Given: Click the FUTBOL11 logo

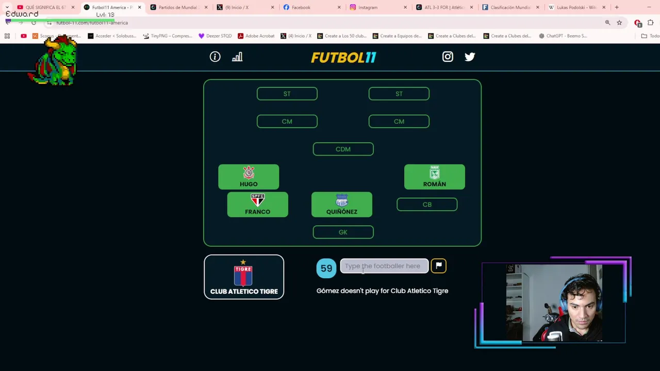Looking at the screenshot, I should coord(343,57).
